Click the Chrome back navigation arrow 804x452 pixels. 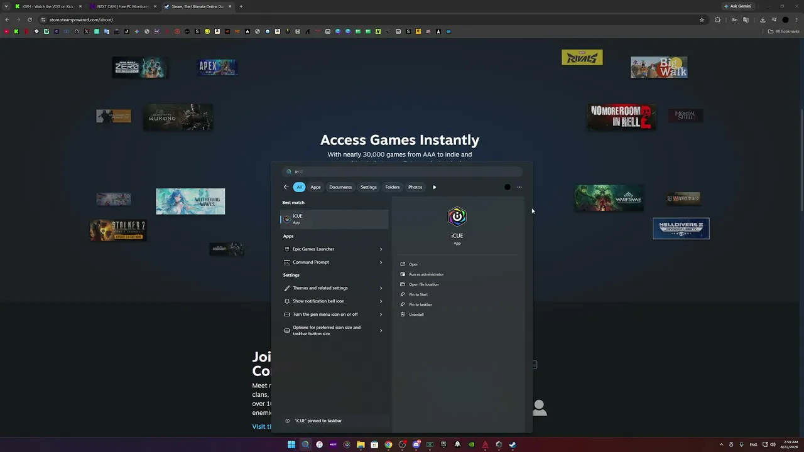point(7,19)
